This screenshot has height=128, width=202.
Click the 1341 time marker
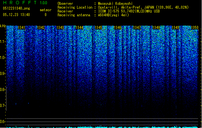pos(22,28)
